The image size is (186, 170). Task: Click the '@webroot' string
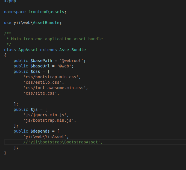[71, 61]
